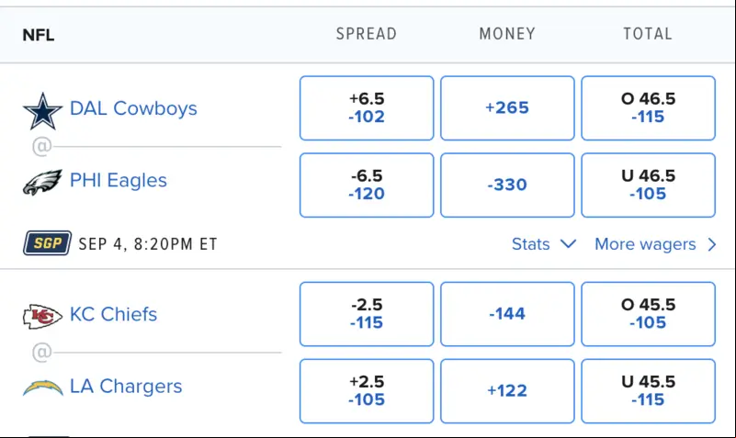The width and height of the screenshot is (736, 438).
Task: Open the LA Chargers team link
Action: (126, 387)
